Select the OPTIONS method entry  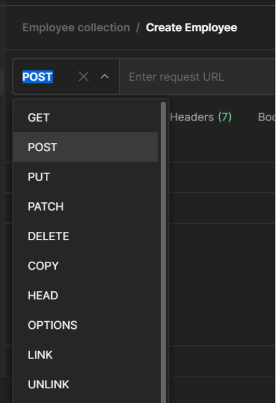[x=85, y=325]
